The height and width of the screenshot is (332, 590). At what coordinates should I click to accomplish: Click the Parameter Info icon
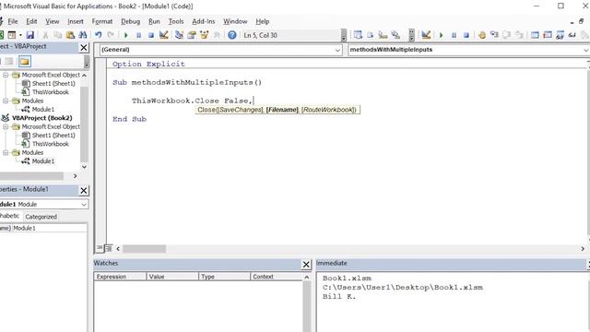(x=395, y=35)
